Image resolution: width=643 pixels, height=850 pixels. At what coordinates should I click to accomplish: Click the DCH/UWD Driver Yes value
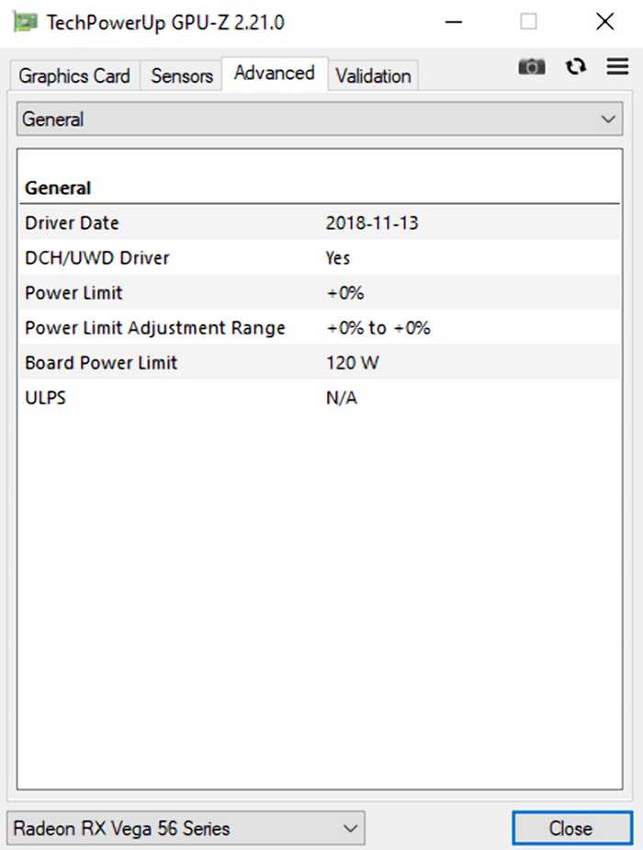[x=338, y=257]
